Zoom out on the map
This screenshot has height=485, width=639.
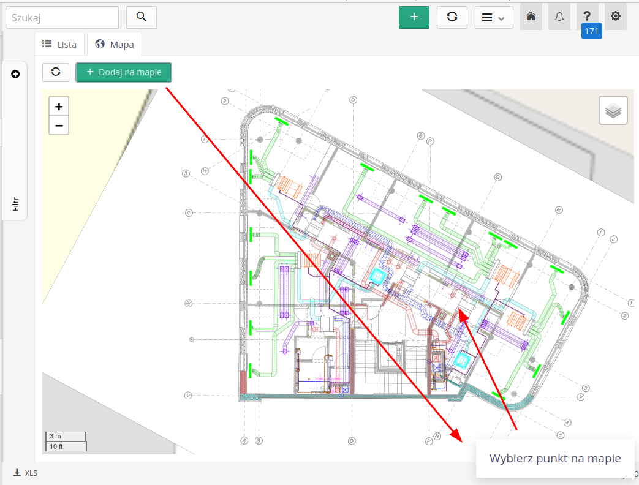point(59,125)
